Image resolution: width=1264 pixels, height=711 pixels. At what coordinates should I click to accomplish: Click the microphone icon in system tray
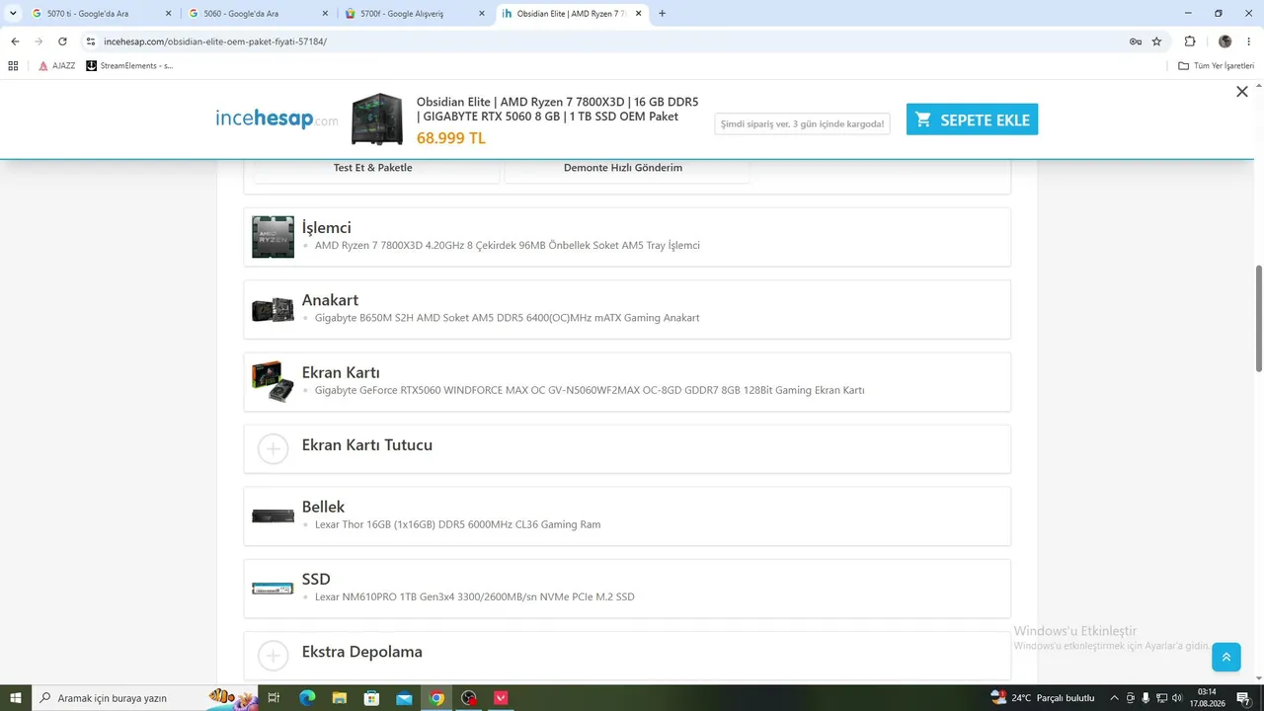click(1145, 698)
